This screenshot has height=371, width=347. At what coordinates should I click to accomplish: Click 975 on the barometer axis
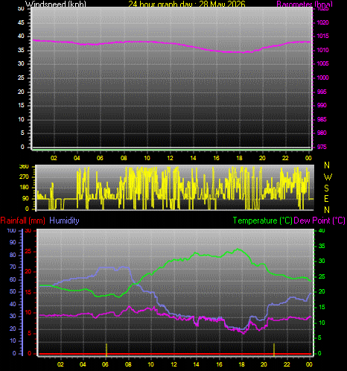322,147
